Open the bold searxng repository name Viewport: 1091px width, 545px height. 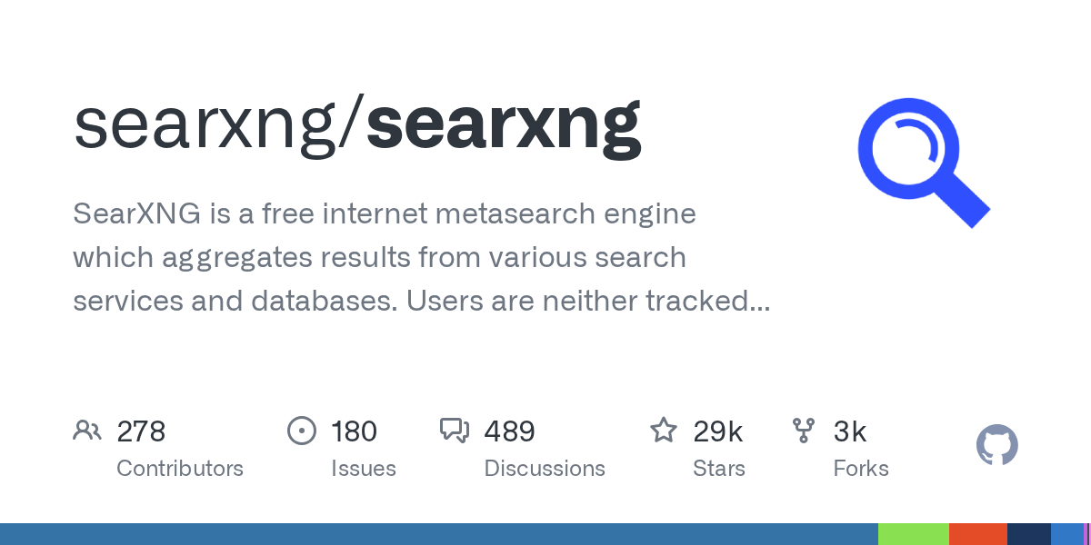pyautogui.click(x=504, y=124)
